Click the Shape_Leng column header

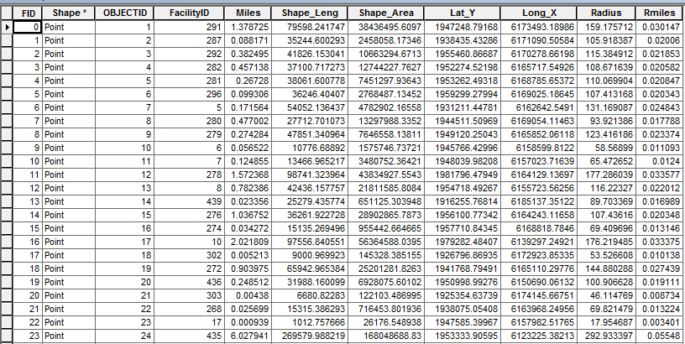coord(309,13)
